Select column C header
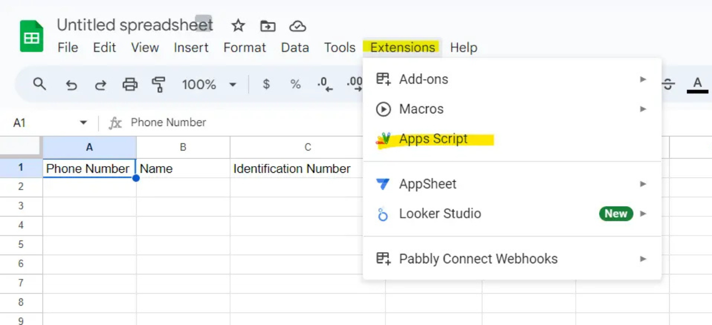 click(308, 147)
